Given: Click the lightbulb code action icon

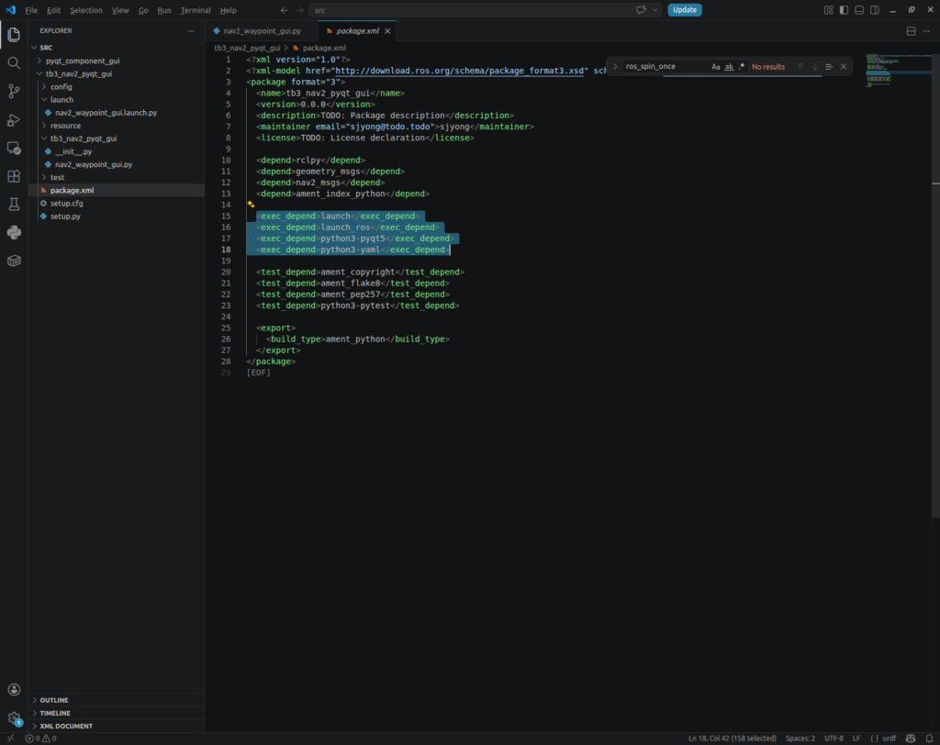Looking at the screenshot, I should [252, 205].
